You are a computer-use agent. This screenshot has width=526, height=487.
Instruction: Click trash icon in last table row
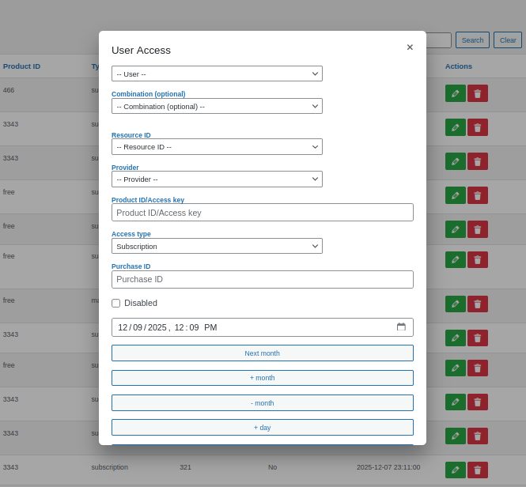[477, 470]
